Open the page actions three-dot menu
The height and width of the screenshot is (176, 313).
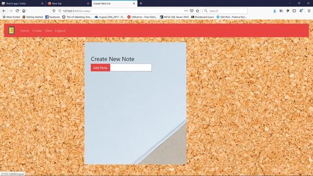(186, 11)
